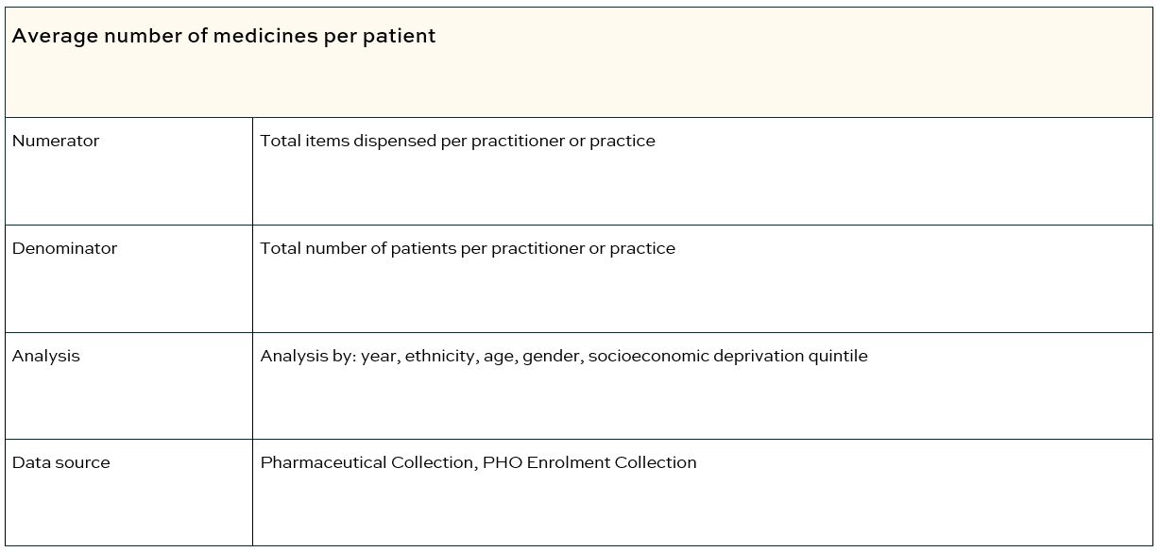Click 'socioeconomic deprivation quintile' phrase
1160x552 pixels.
coord(727,357)
